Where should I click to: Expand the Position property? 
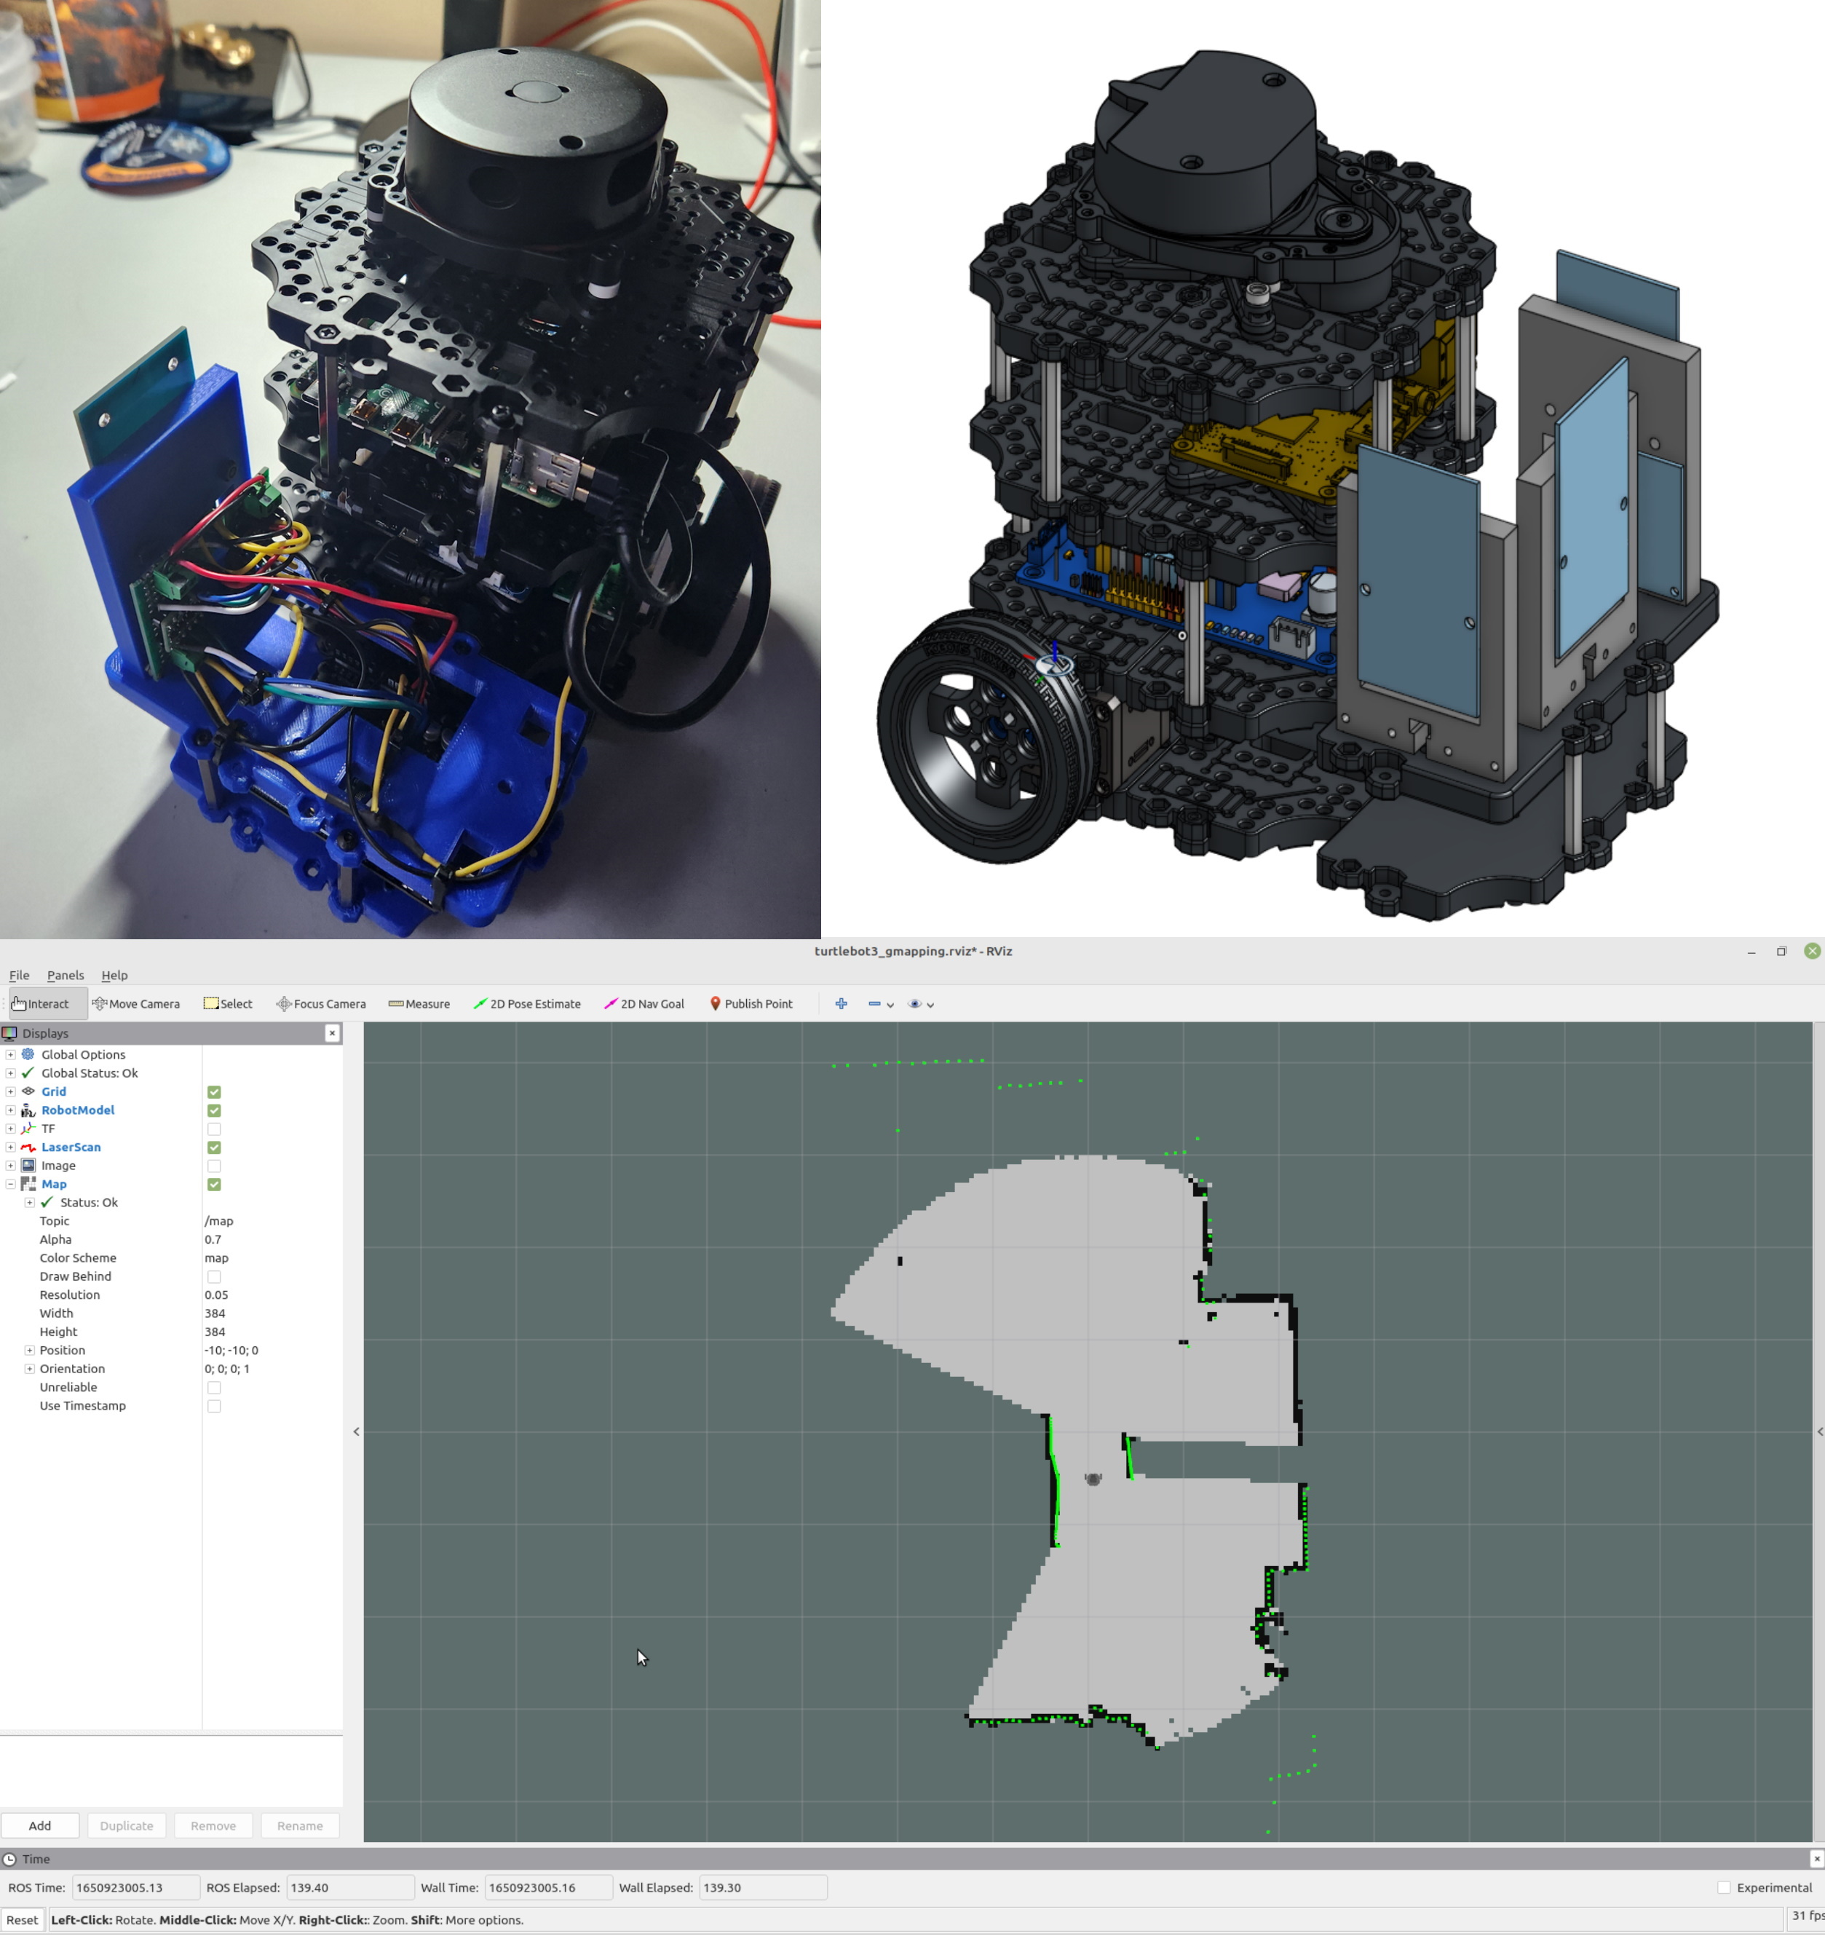point(29,1351)
